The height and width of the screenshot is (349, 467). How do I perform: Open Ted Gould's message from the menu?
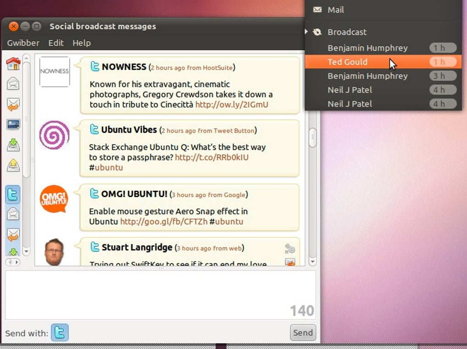point(383,62)
